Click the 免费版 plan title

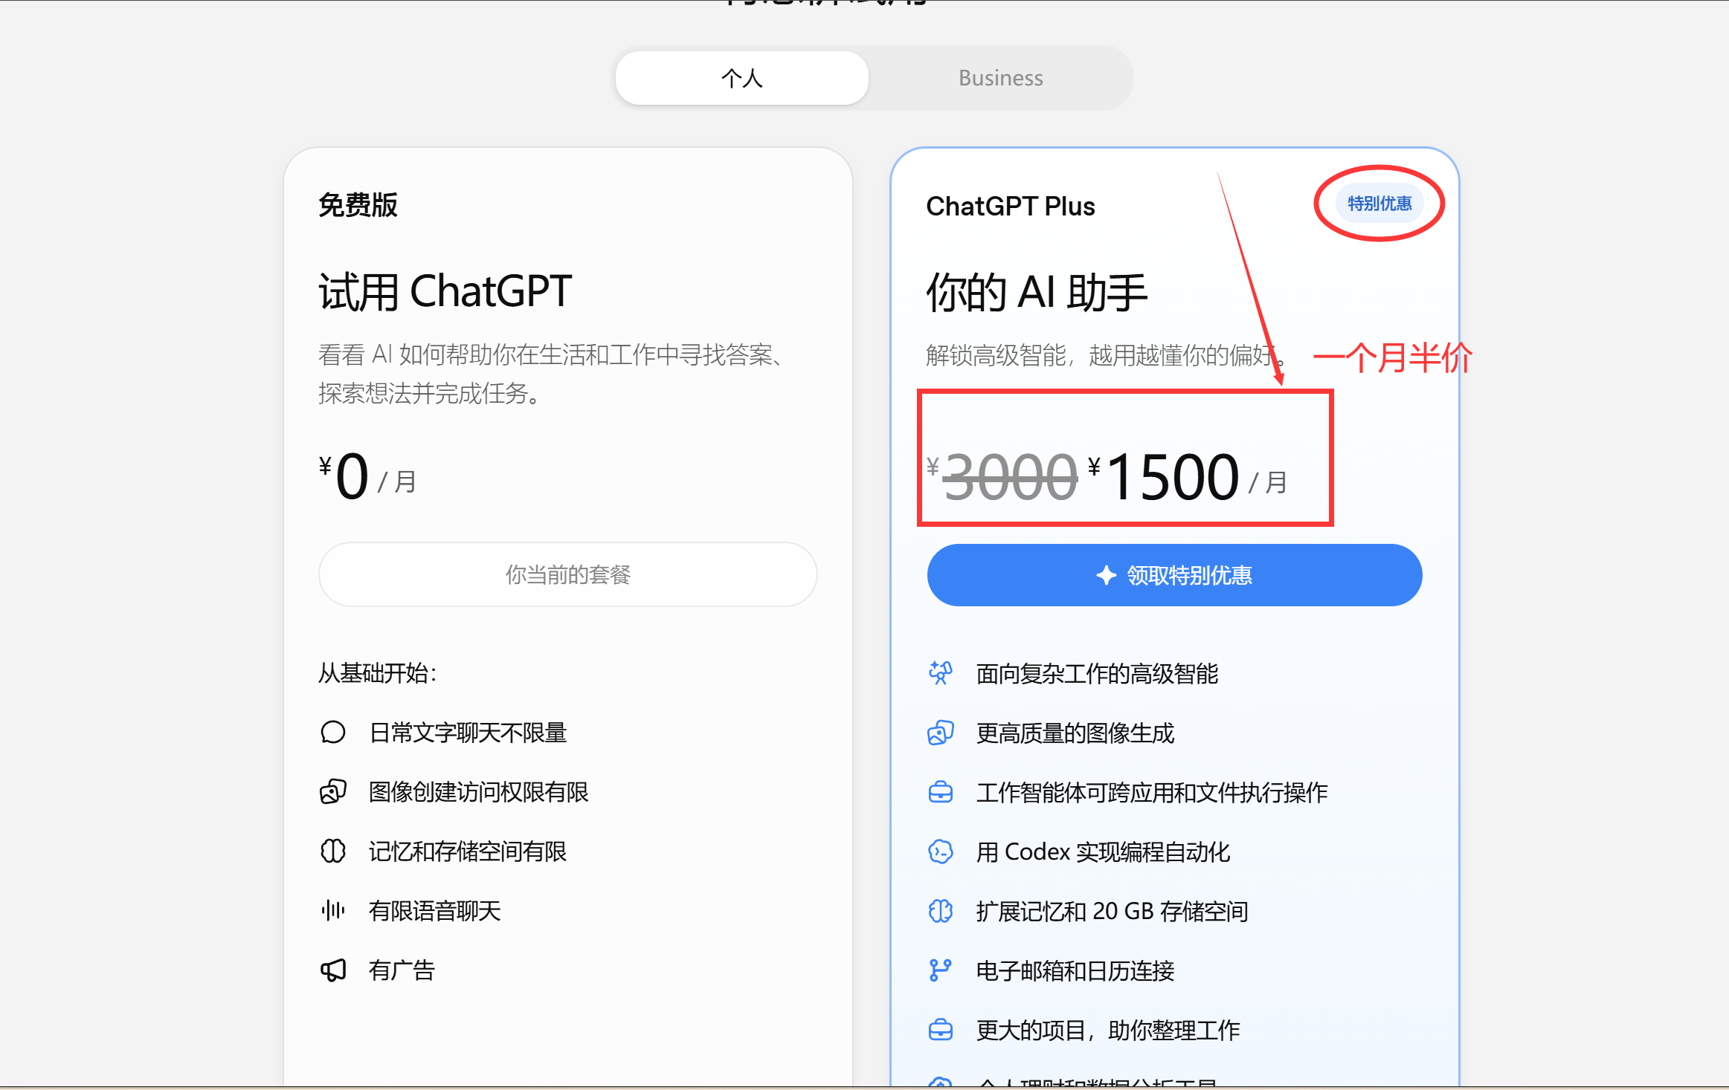tap(358, 205)
